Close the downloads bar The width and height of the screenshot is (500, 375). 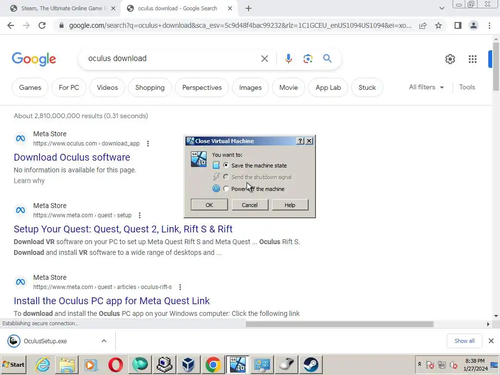coord(491,341)
